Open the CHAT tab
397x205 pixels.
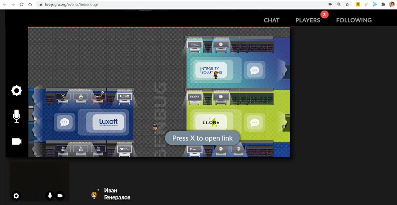pyautogui.click(x=271, y=20)
